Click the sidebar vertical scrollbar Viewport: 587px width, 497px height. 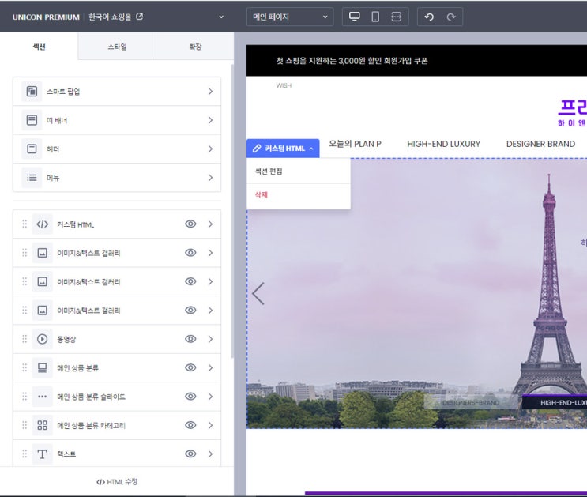[232, 211]
